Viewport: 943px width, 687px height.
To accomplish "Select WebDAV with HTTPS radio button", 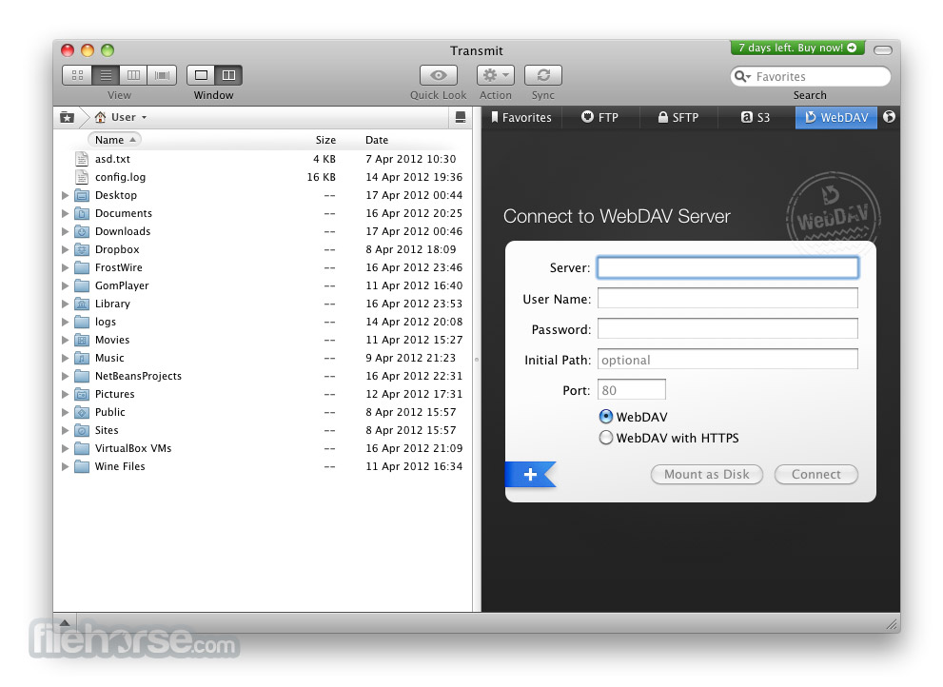I will coord(605,438).
